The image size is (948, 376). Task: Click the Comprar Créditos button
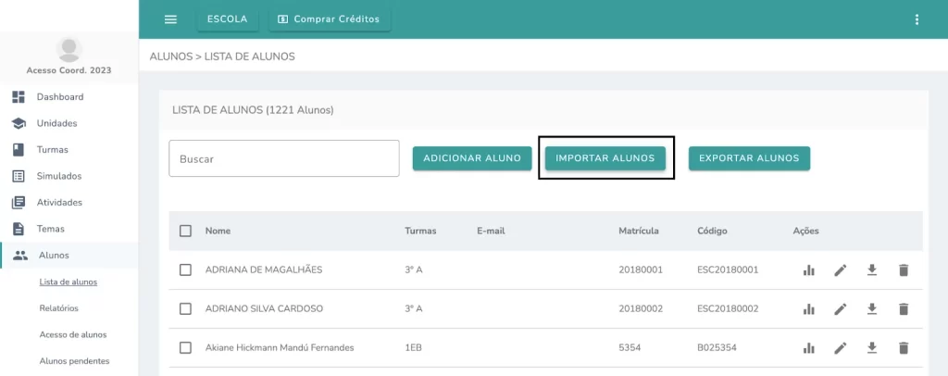click(330, 19)
